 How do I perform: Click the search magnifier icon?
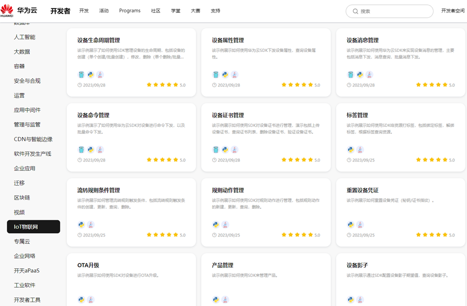[x=355, y=11]
